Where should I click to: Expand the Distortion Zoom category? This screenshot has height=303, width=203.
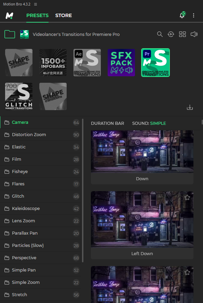click(41, 135)
